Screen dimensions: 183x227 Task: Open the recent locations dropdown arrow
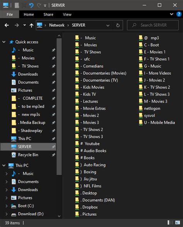[x=25, y=25]
